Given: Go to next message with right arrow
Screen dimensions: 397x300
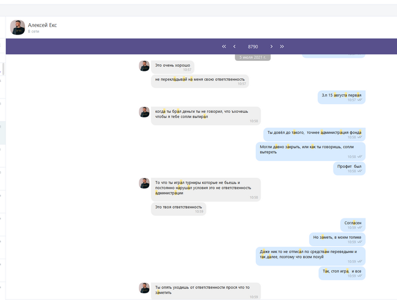Looking at the screenshot, I should [x=272, y=47].
